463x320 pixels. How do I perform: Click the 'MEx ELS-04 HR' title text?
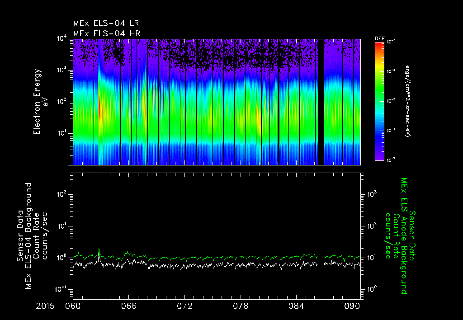tap(107, 33)
